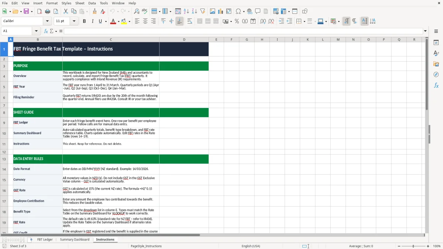Open the Format menu
Image resolution: width=443 pixels, height=249 pixels.
pyautogui.click(x=52, y=3)
